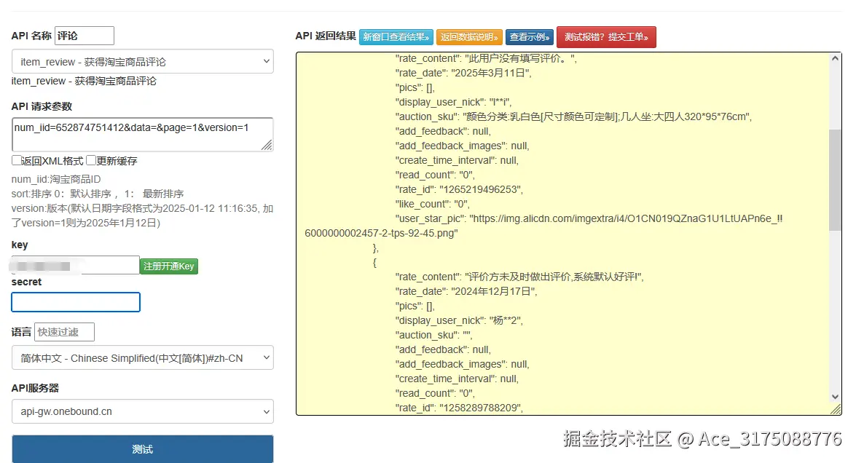Open the 简体中文 language dropdown
This screenshot has height=463, width=856.
143,357
